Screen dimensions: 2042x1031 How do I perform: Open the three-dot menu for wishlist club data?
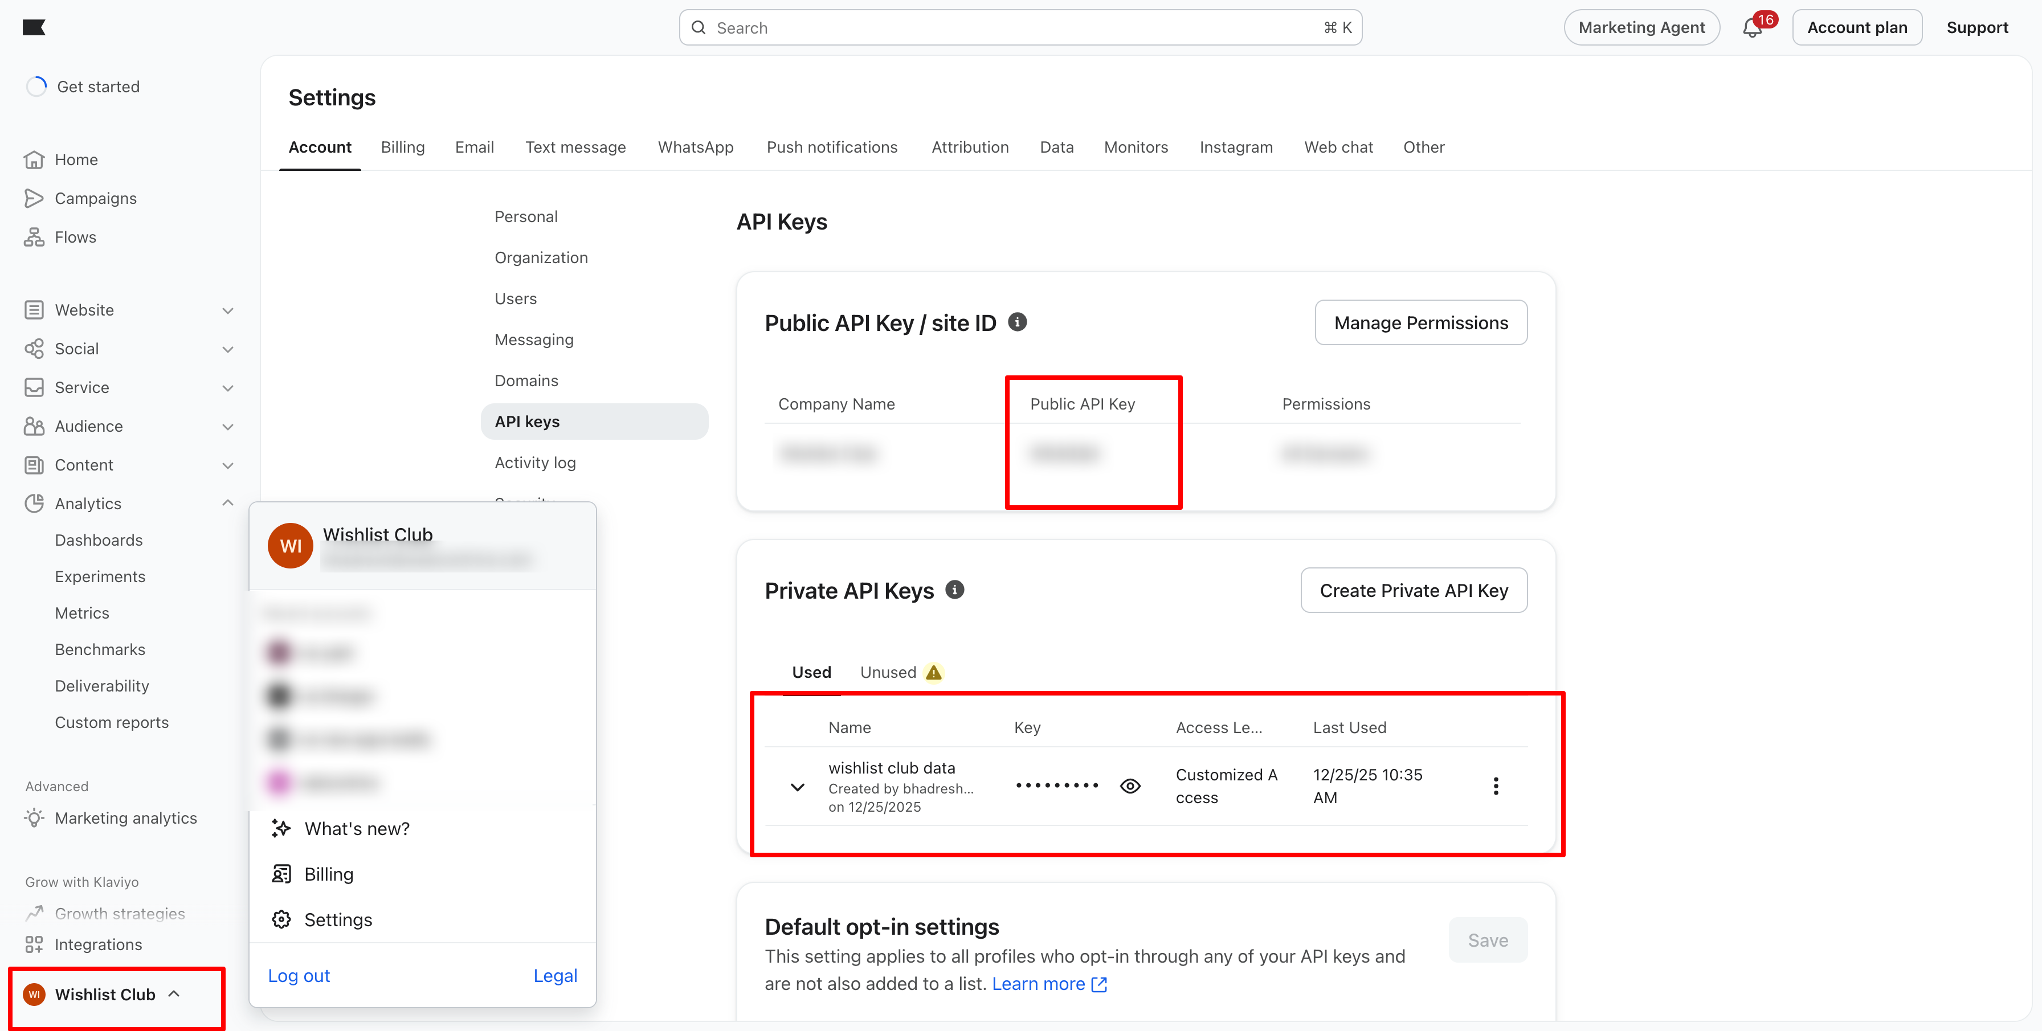pos(1496,786)
